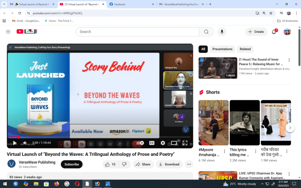Select the Presentations filter chip
301x188 pixels.
tap(222, 49)
